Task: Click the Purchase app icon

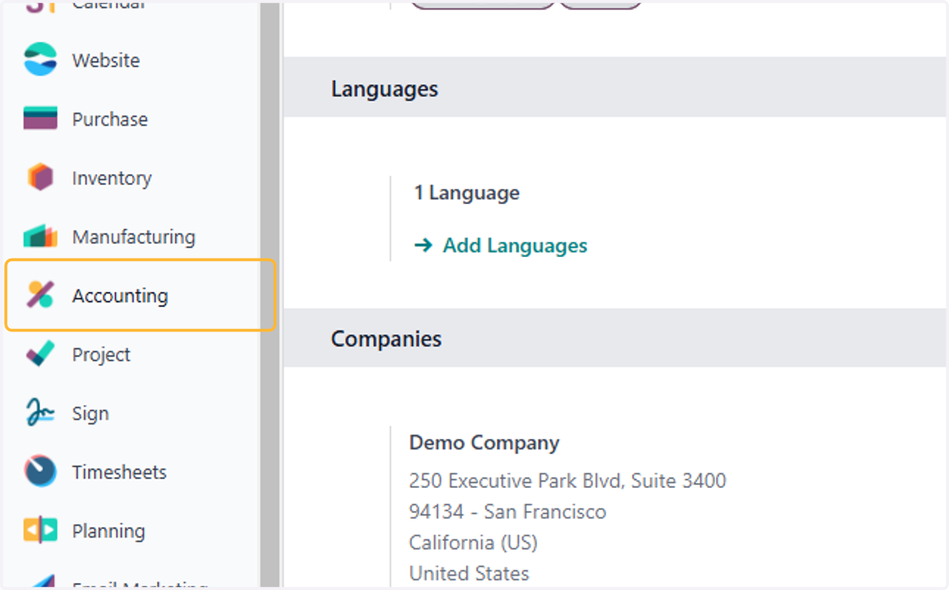Action: [x=40, y=119]
